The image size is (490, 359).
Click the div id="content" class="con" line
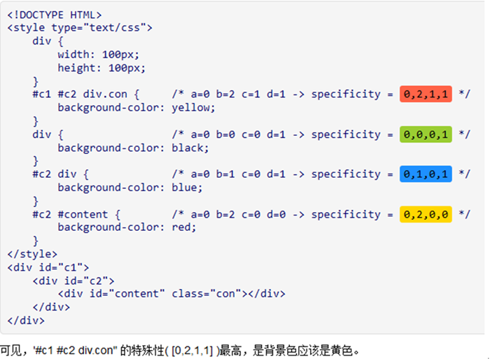171,294
